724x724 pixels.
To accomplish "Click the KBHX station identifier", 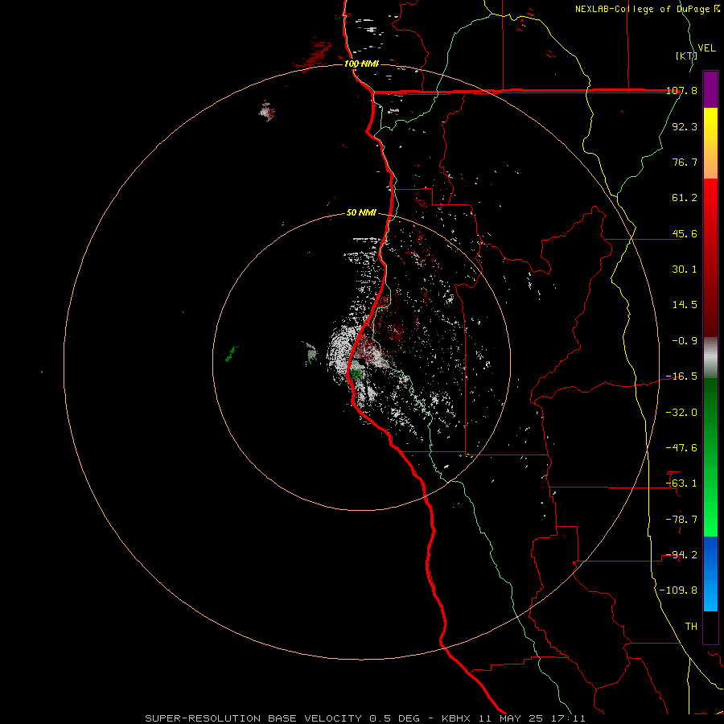I will tap(456, 718).
